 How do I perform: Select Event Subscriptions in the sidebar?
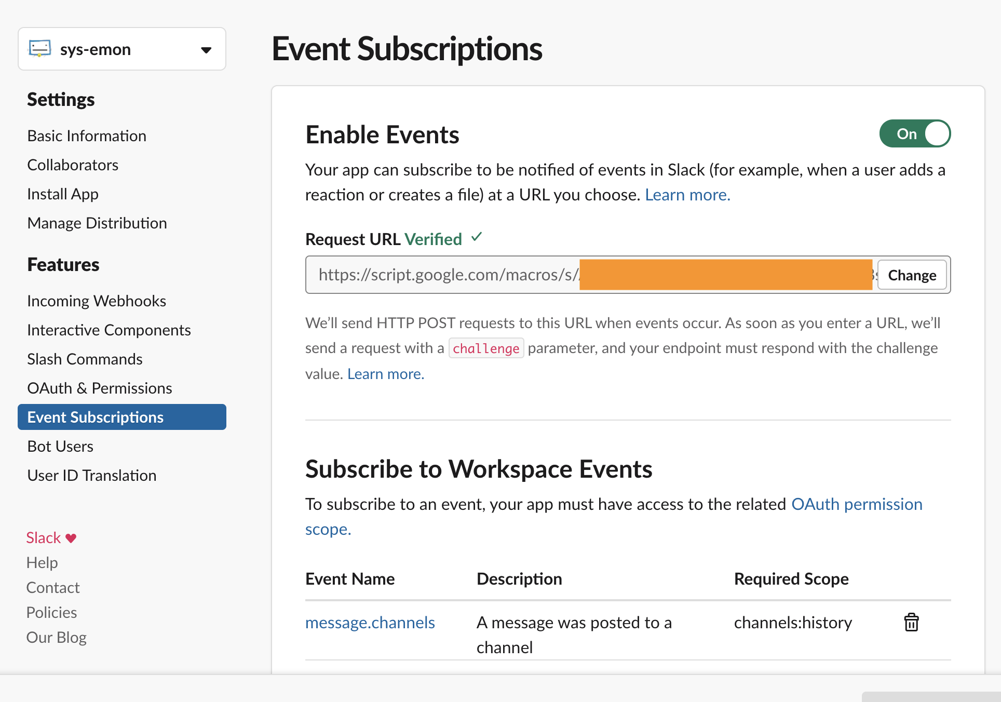tap(122, 417)
